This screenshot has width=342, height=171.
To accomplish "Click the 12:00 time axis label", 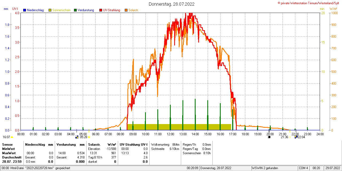I will 170,134.
